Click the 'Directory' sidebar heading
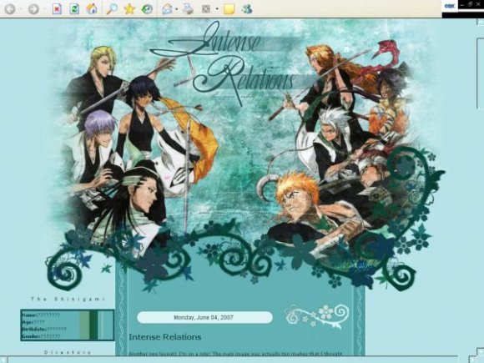Viewport: 484px width, 363px height. click(x=68, y=352)
